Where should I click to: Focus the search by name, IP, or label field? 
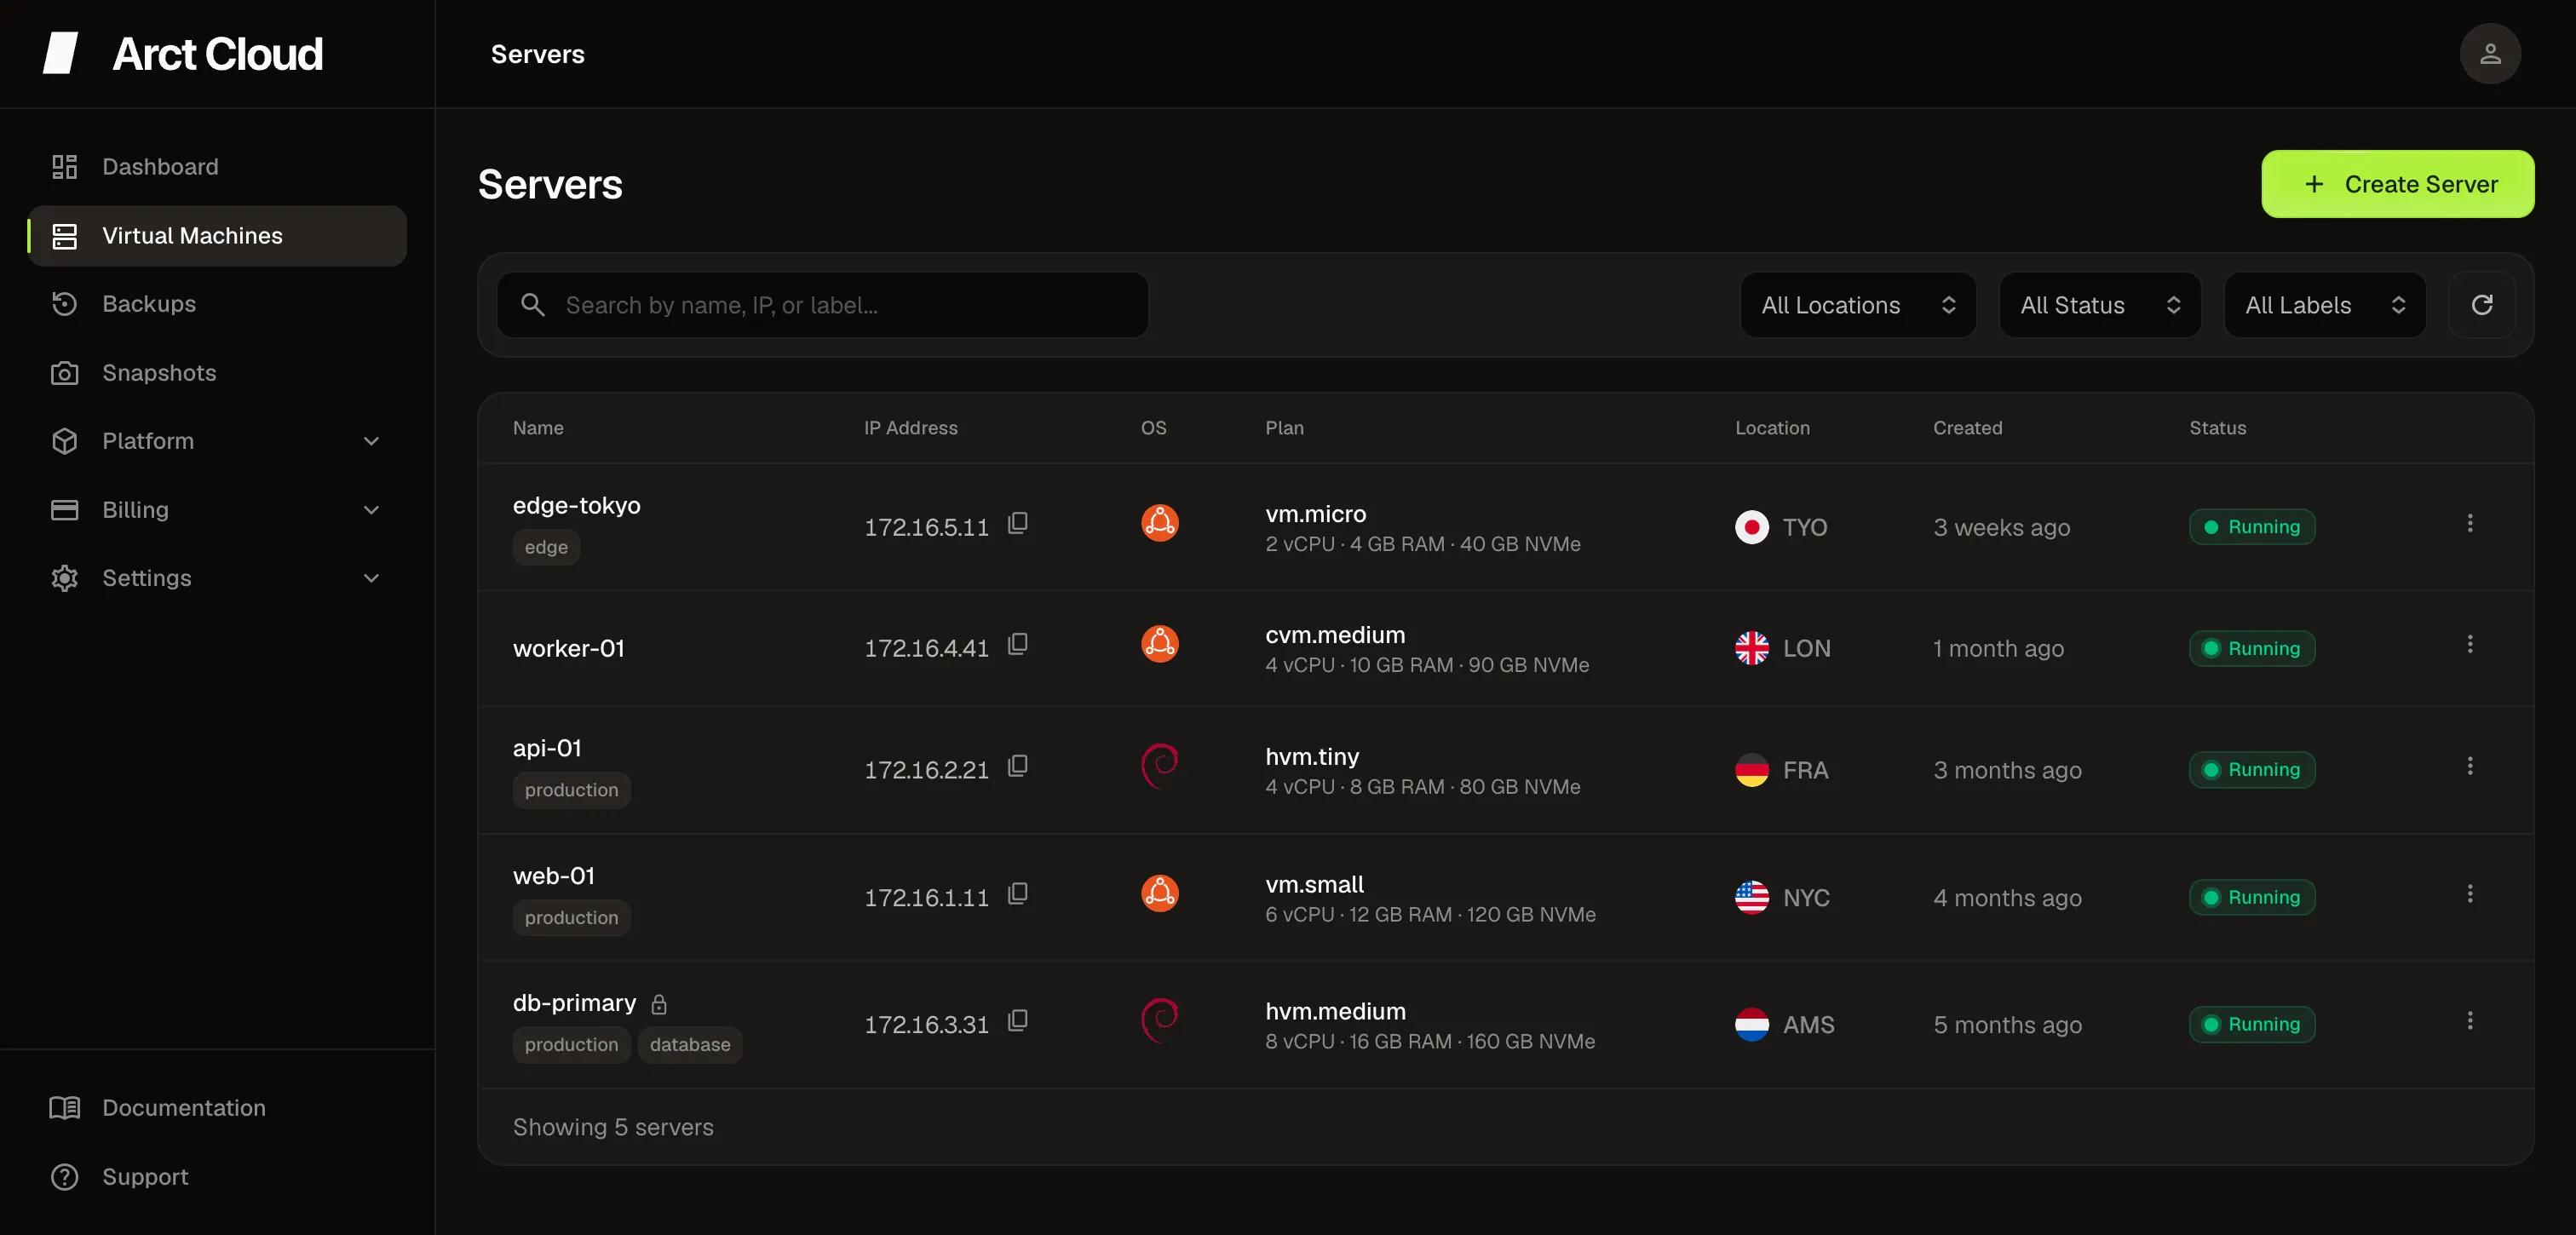822,305
